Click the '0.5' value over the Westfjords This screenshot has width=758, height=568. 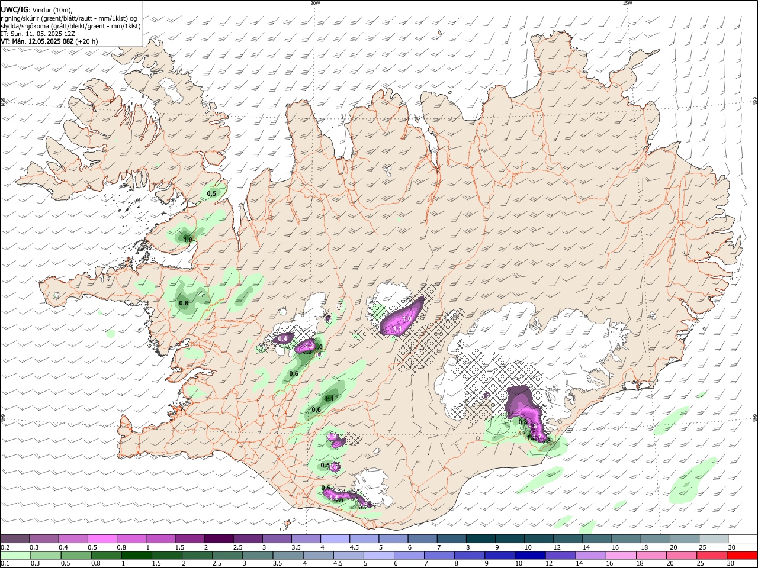click(x=212, y=193)
